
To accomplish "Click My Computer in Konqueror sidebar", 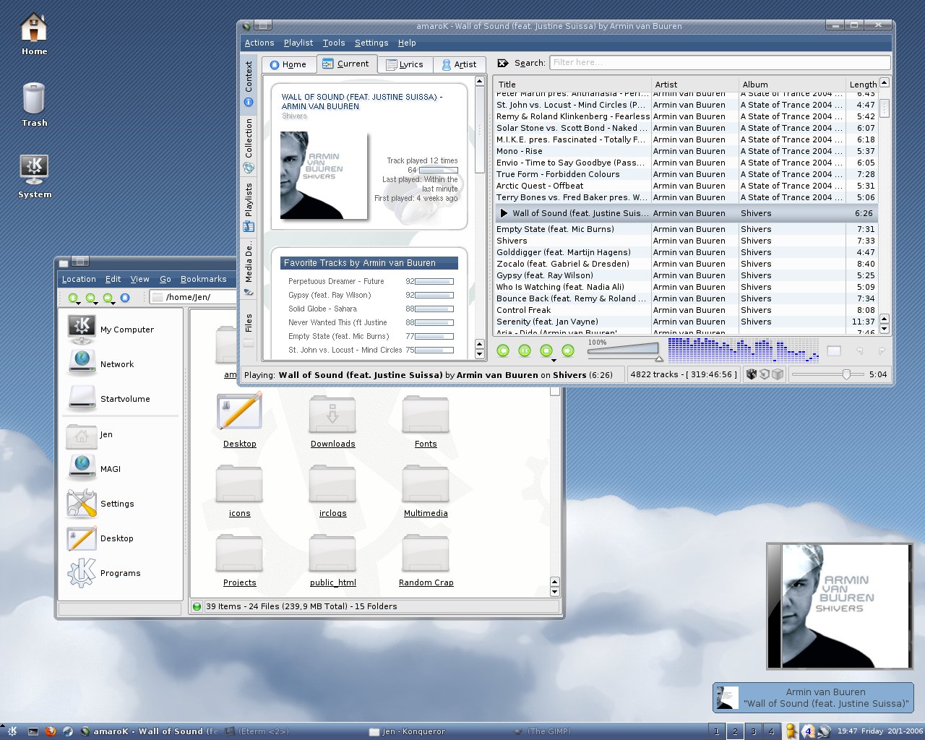I will (x=111, y=330).
